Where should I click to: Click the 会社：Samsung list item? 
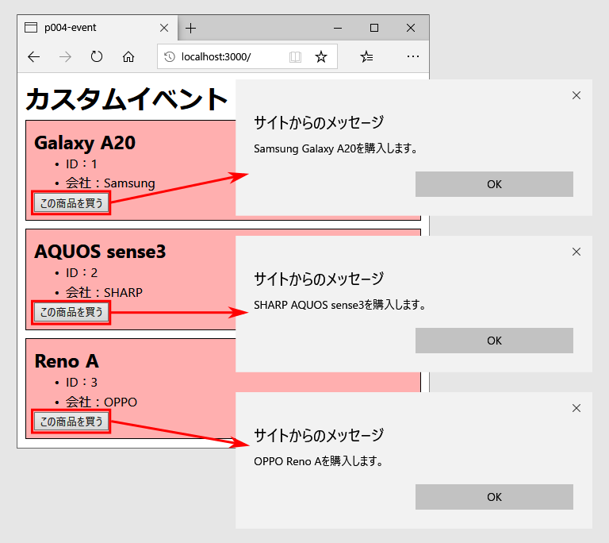(110, 183)
